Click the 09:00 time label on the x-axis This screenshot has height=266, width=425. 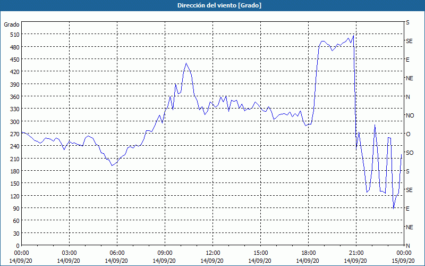tap(165, 253)
